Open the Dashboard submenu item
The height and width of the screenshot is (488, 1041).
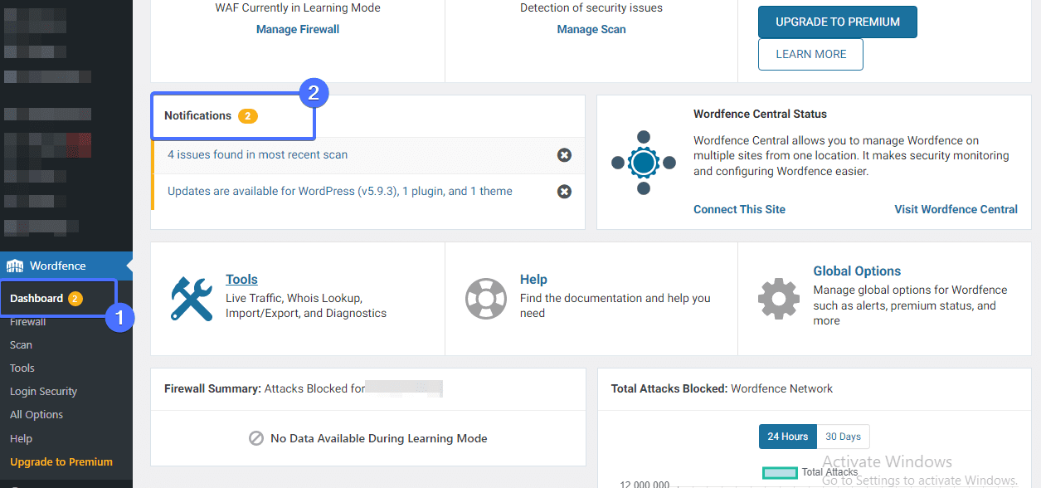36,298
